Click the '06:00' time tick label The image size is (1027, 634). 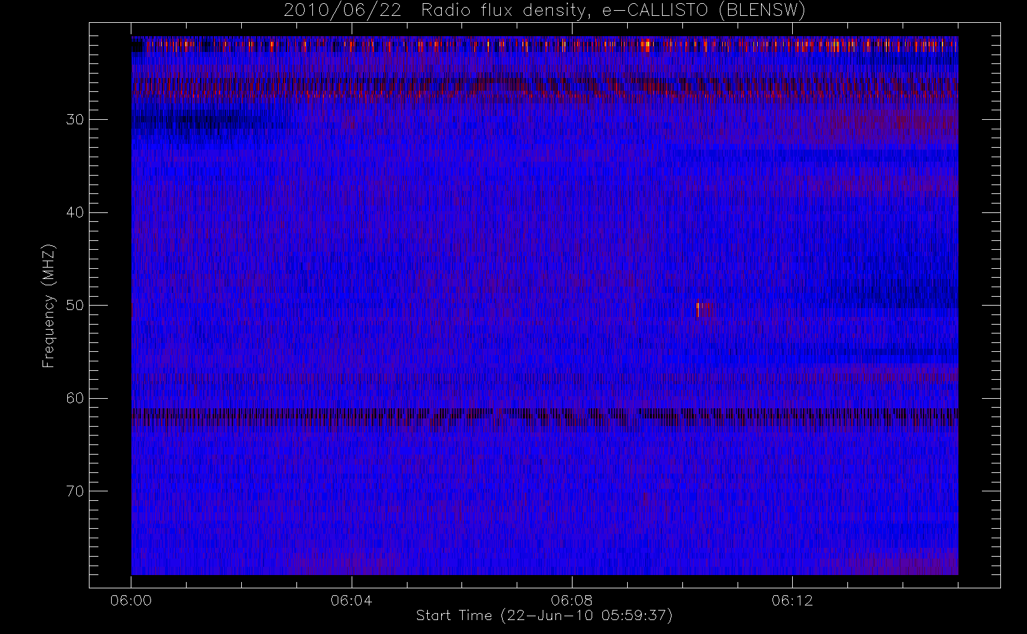(131, 600)
